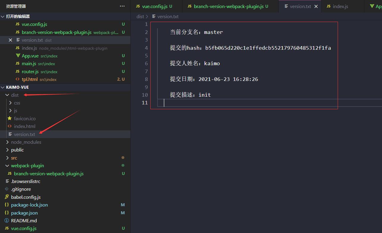Expand the css folder
Screen dimensions: 382x233
click(x=10, y=103)
